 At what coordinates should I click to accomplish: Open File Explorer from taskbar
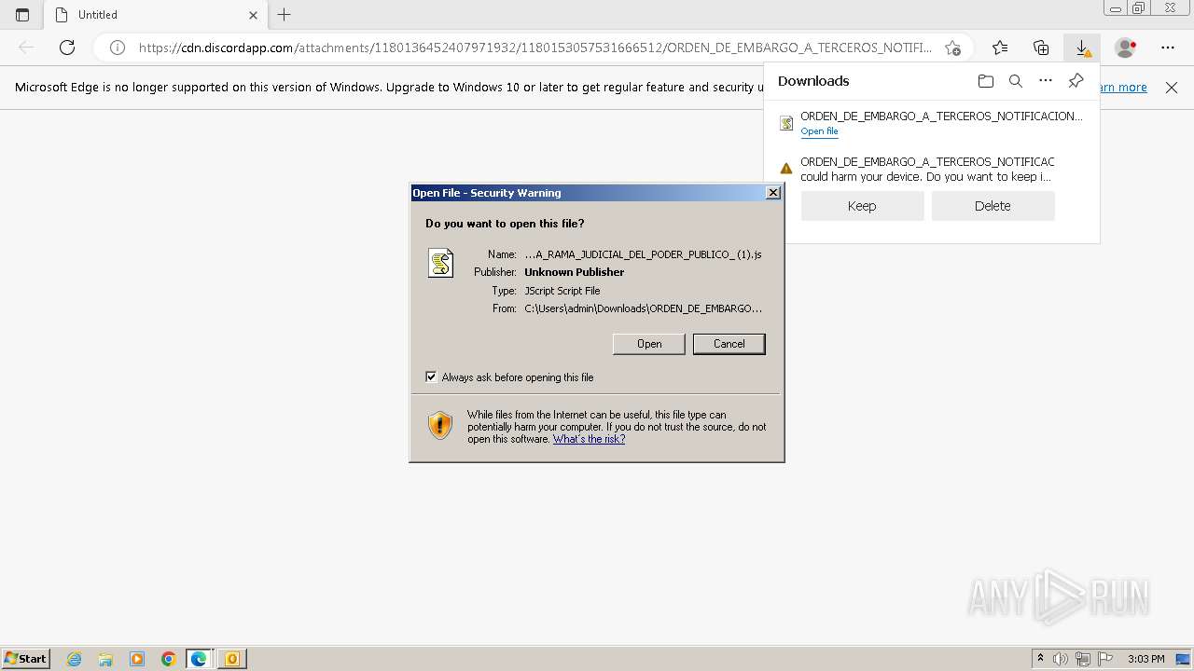(x=105, y=659)
